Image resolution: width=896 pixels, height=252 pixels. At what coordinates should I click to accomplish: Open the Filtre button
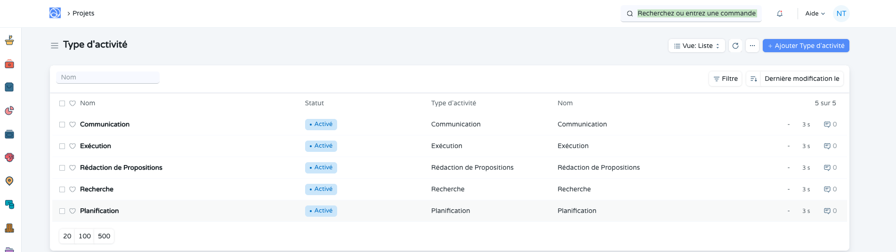725,79
